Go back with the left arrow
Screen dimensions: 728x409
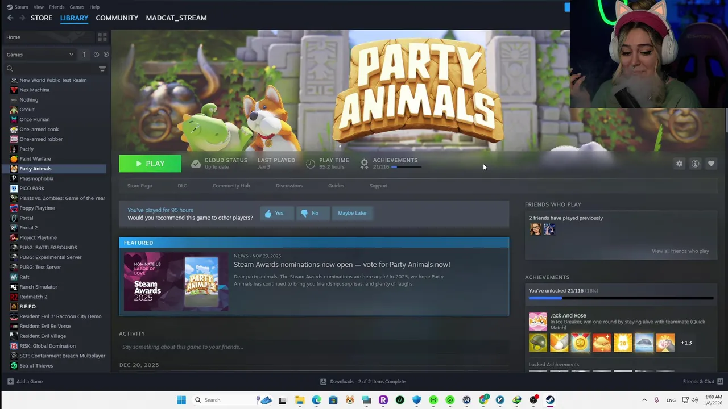[10, 18]
